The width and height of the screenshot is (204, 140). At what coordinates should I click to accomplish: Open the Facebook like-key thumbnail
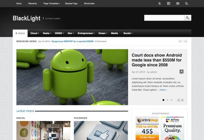101,131
